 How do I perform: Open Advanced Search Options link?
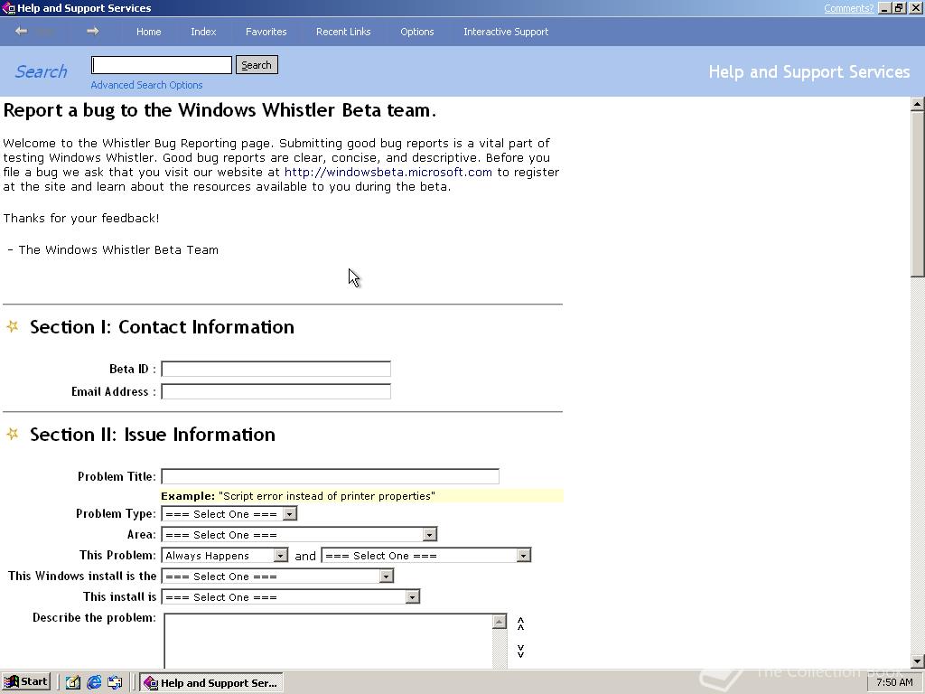pyautogui.click(x=146, y=85)
